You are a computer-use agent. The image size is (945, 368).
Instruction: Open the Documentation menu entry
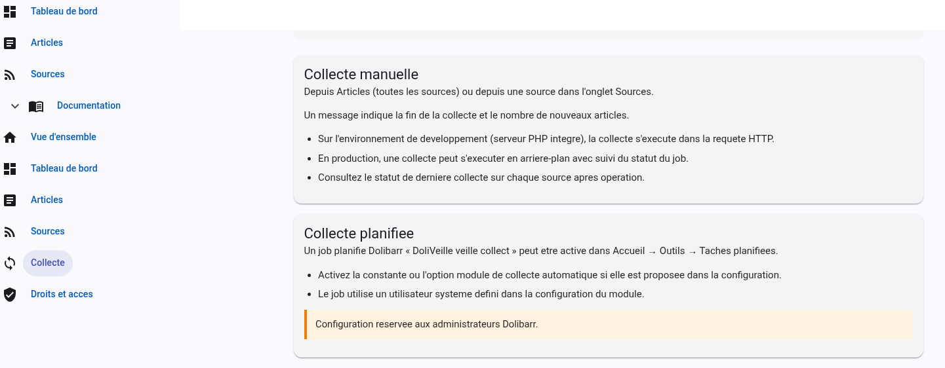tap(89, 105)
